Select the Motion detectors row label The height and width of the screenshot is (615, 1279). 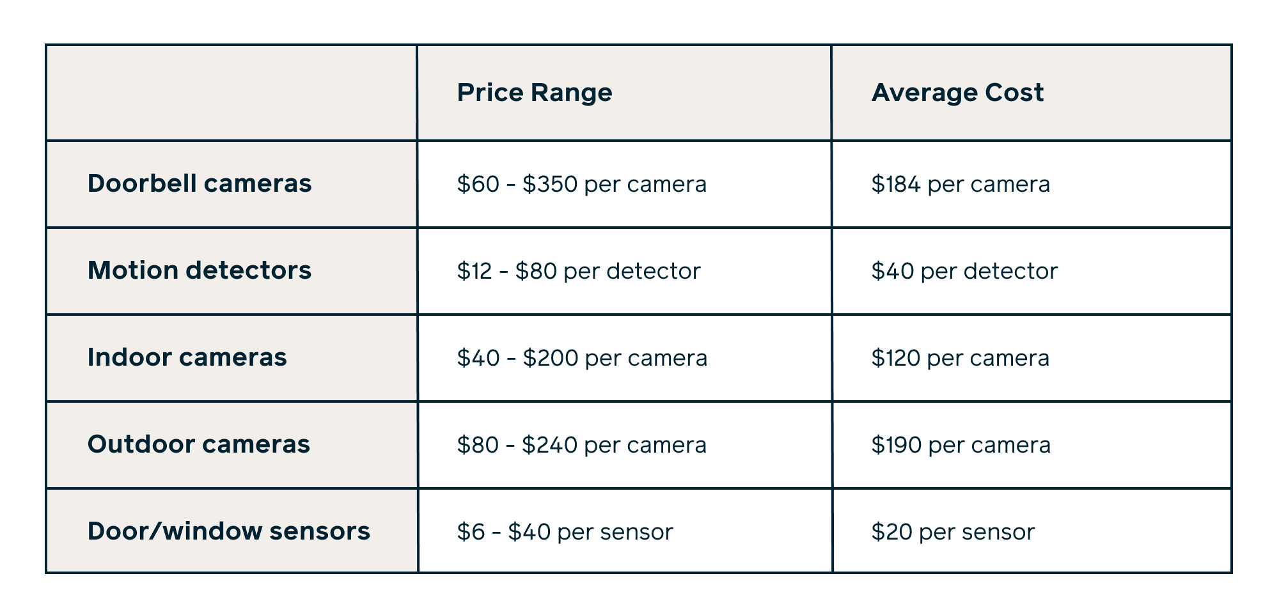coord(200,271)
